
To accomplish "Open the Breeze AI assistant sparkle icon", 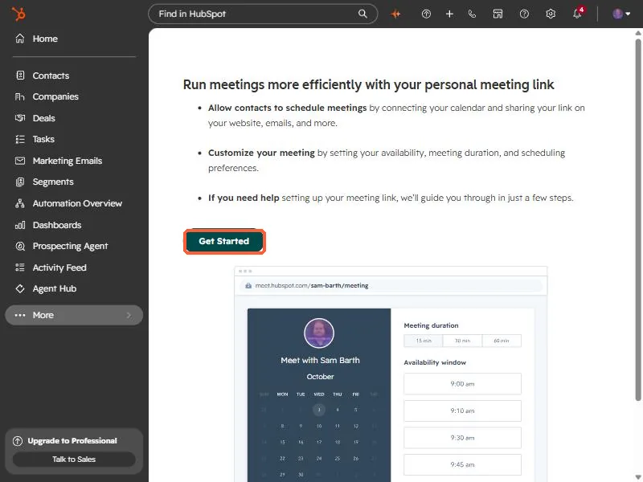I will (x=395, y=14).
